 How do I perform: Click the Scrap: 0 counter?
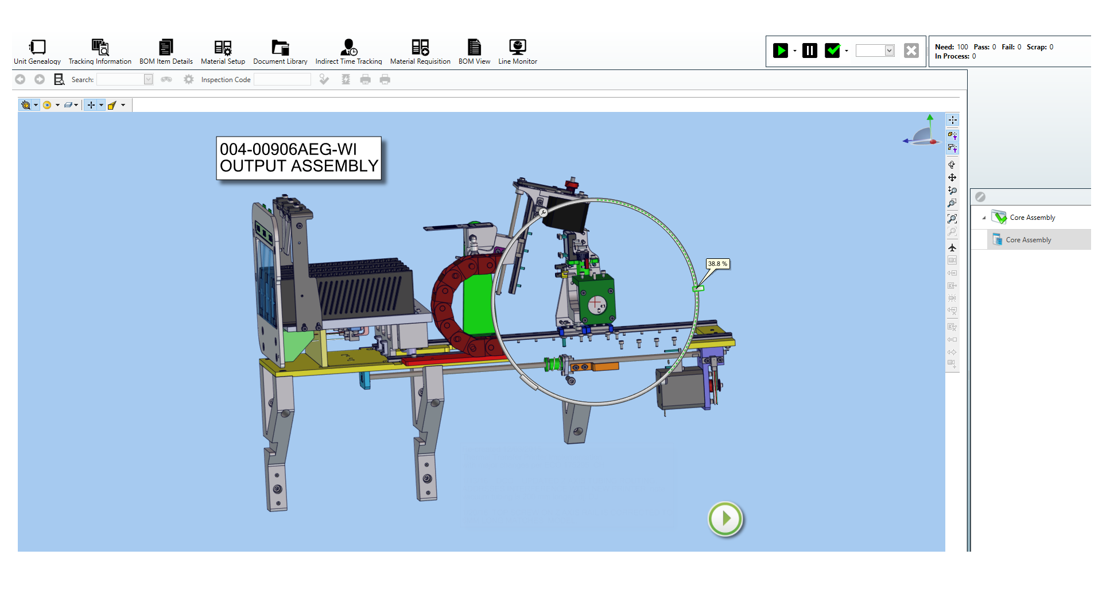(x=1040, y=47)
